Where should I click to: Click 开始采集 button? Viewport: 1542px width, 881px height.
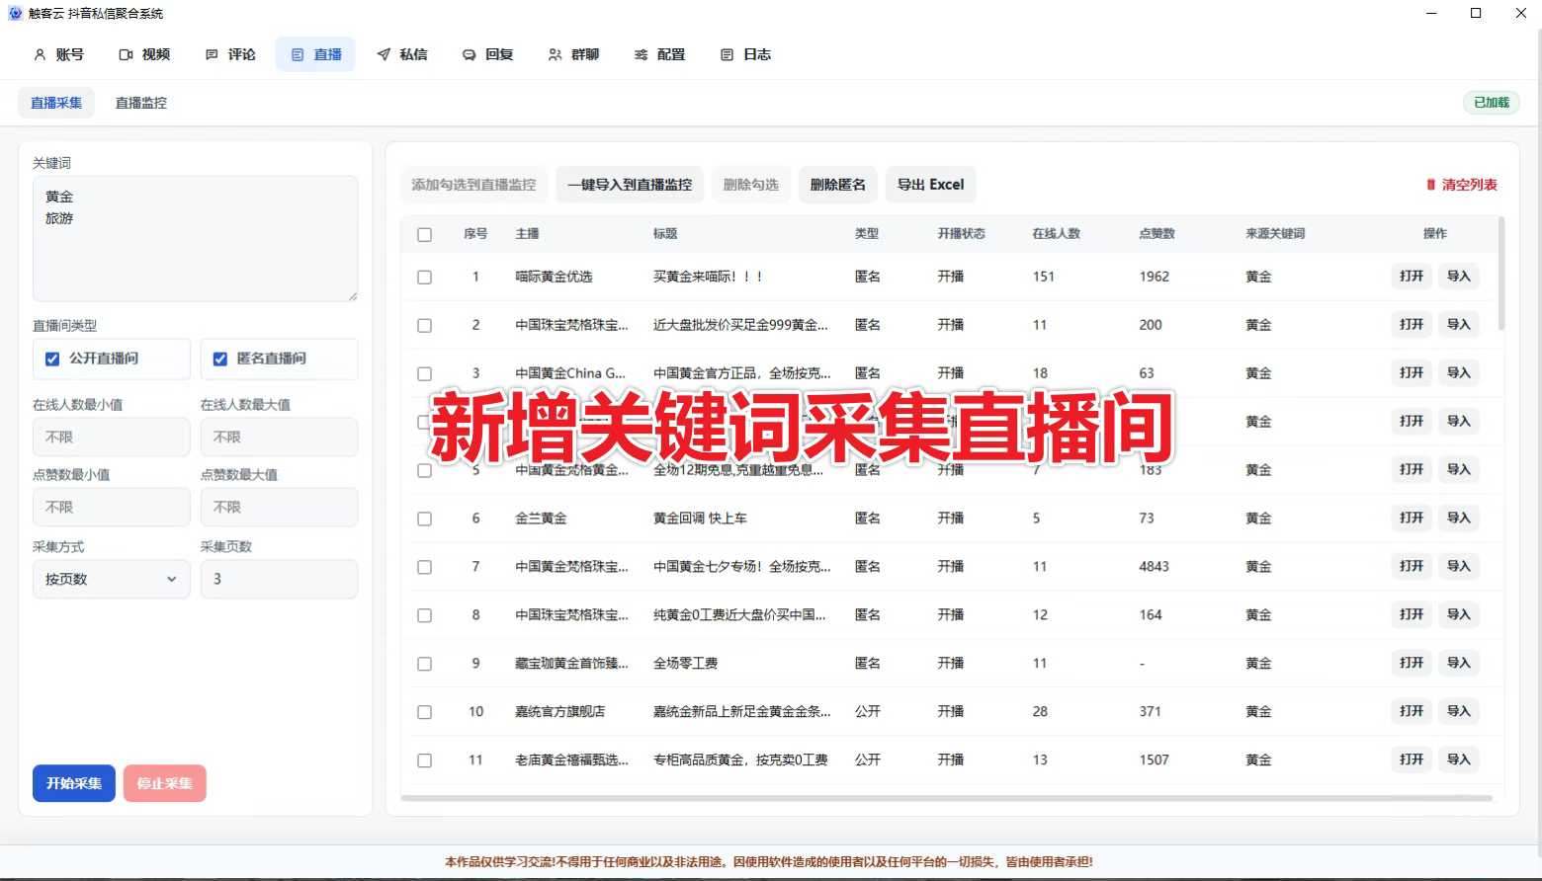(74, 783)
